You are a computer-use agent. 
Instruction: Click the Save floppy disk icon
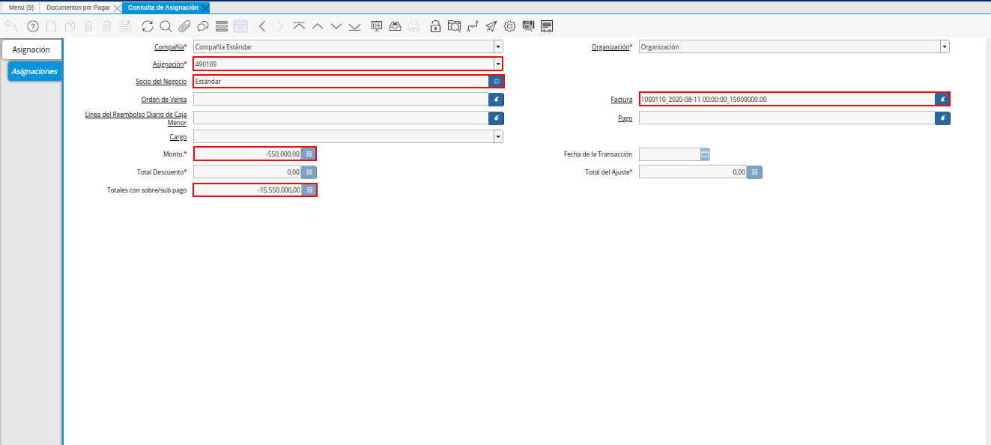tap(125, 26)
